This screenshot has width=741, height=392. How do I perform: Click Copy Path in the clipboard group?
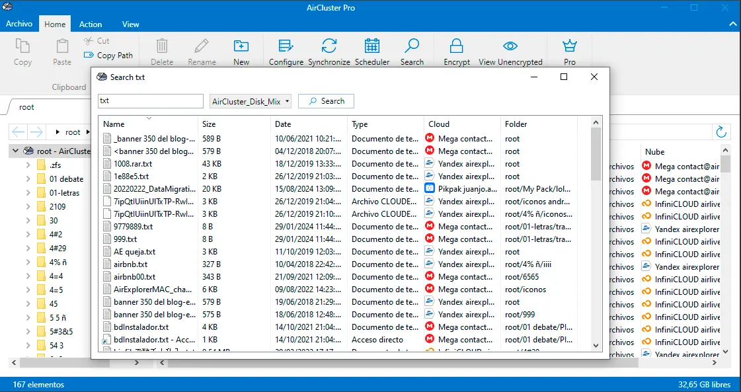pos(108,56)
